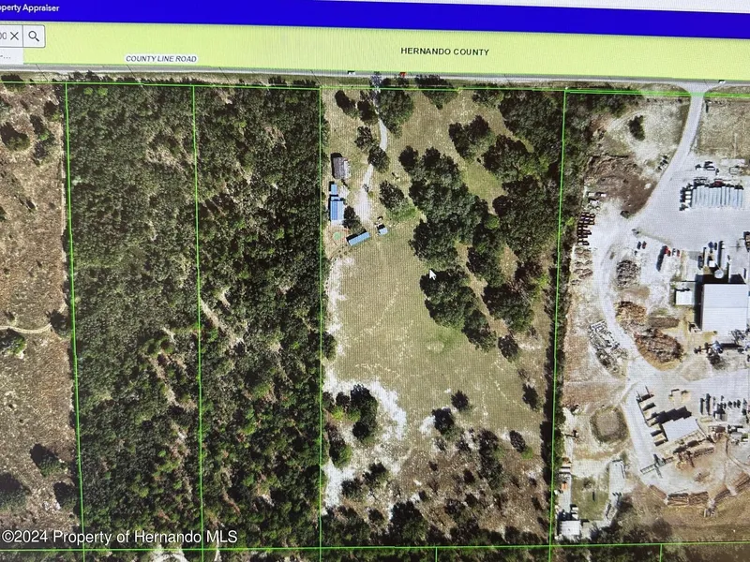Click the Hernando County map label

[x=444, y=52]
